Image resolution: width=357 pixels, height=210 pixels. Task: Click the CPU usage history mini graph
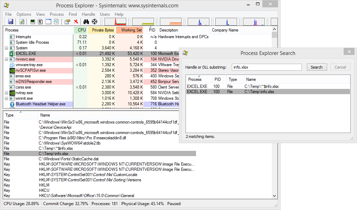(115, 22)
